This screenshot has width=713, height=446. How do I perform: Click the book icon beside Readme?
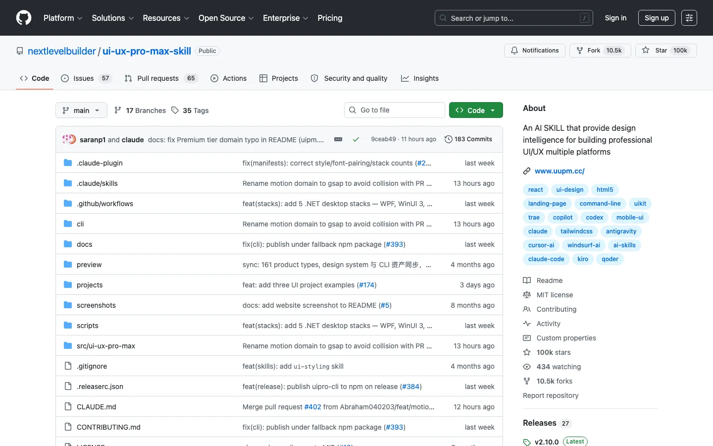click(x=527, y=280)
